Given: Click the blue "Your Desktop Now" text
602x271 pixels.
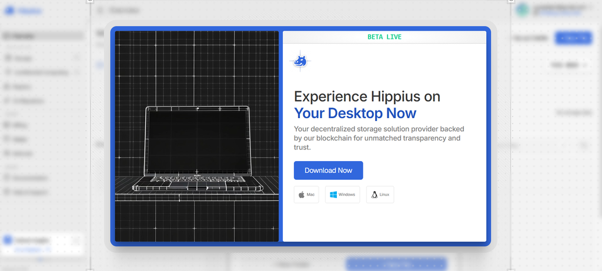Looking at the screenshot, I should click(x=355, y=113).
